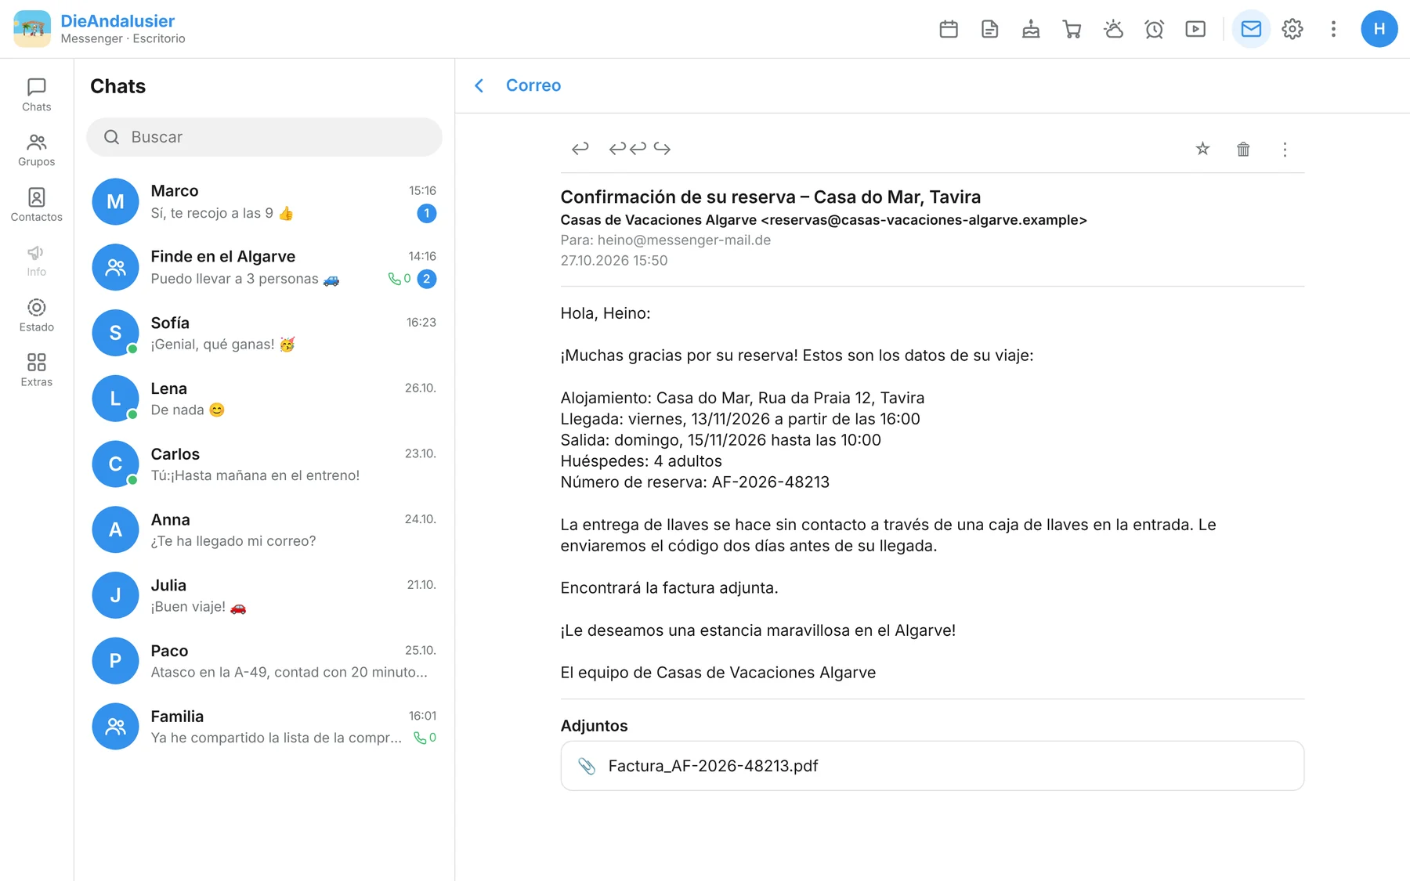
Task: Open the chat with Anna
Action: (264, 529)
